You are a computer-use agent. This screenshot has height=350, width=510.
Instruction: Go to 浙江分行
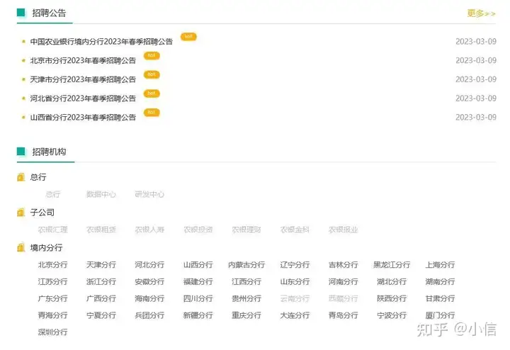pyautogui.click(x=101, y=282)
